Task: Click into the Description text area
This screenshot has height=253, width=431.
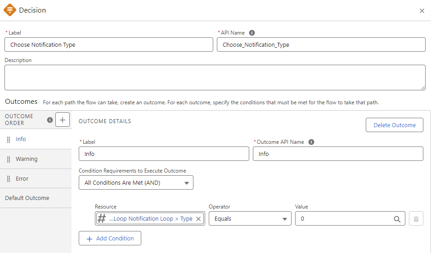Action: pyautogui.click(x=215, y=77)
